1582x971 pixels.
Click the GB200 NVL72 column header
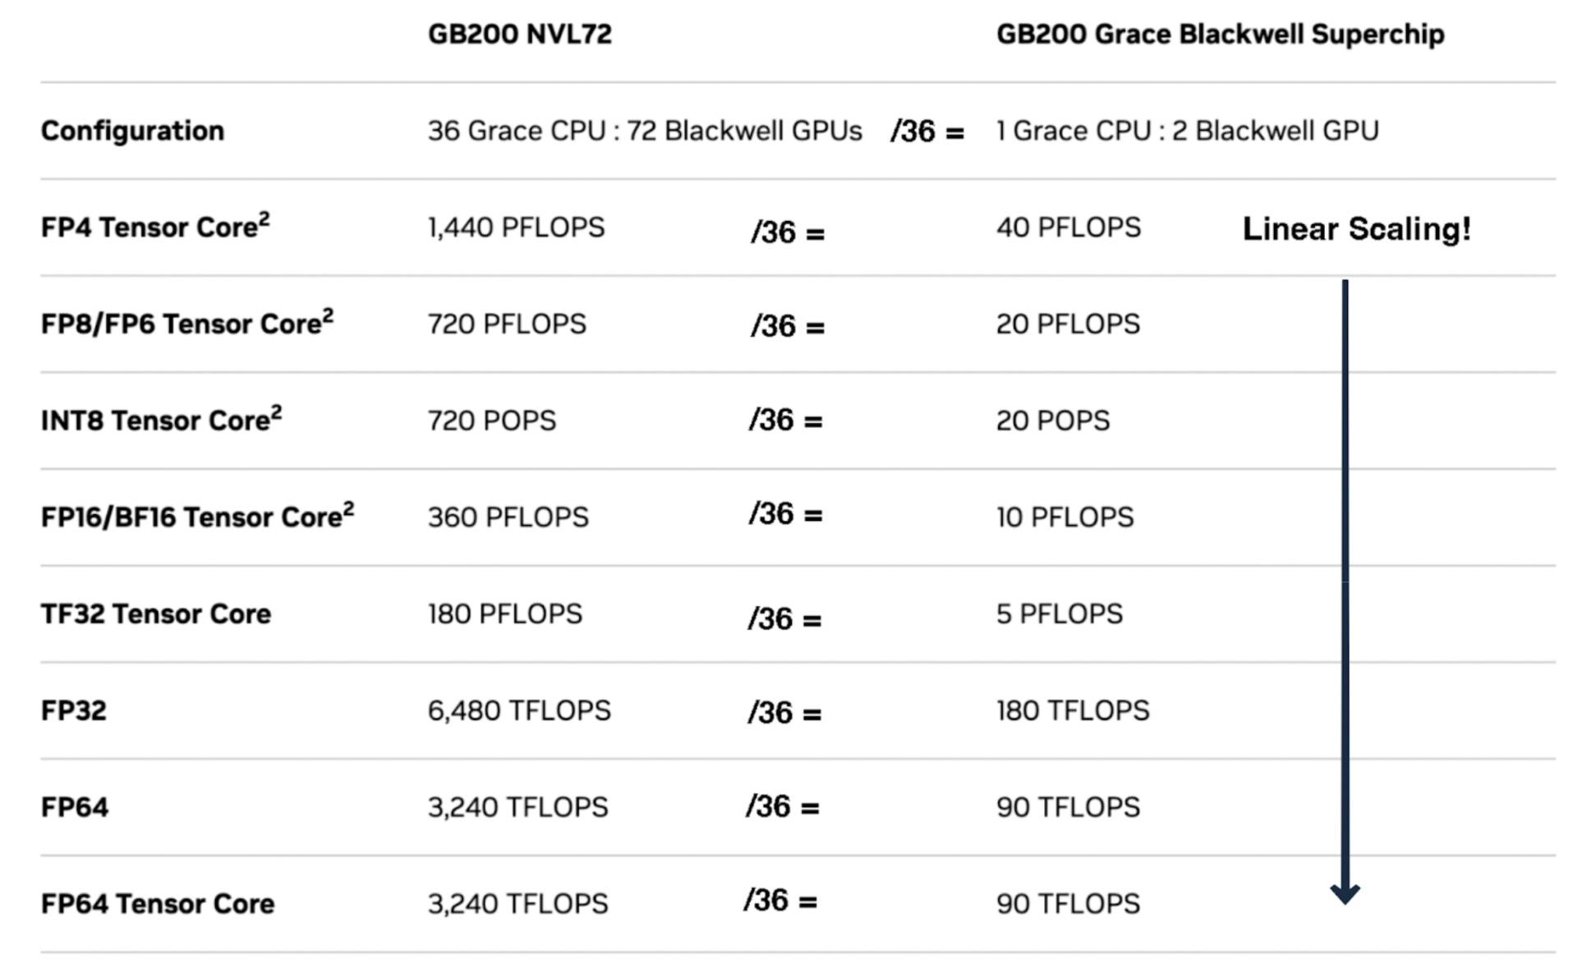(519, 35)
